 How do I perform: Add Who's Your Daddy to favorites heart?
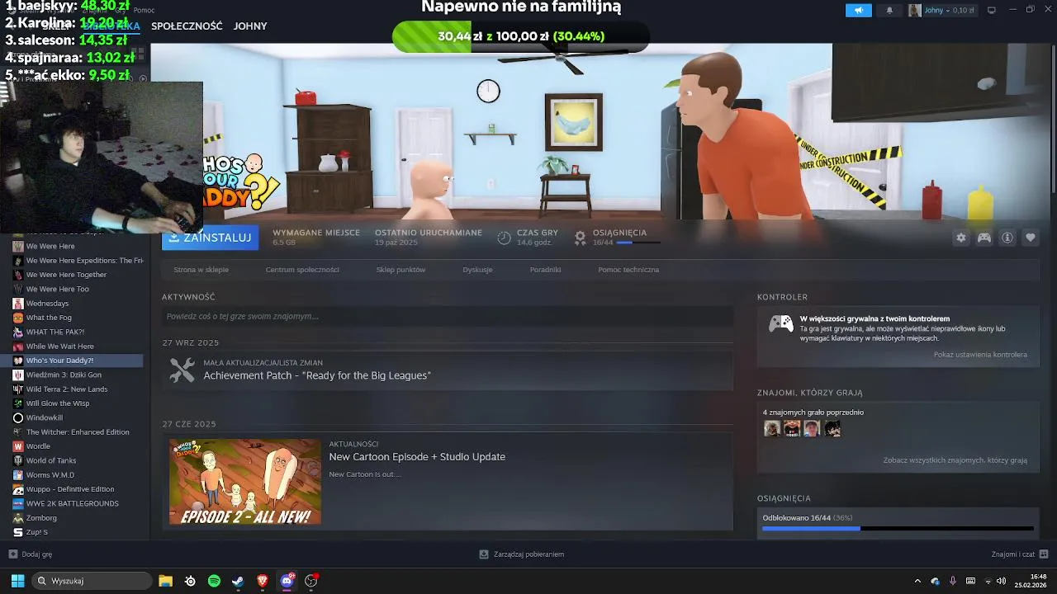[x=1031, y=238]
